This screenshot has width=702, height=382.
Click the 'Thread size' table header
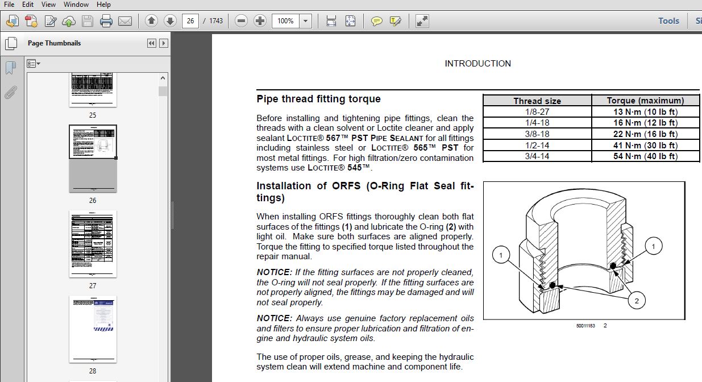[x=537, y=101]
